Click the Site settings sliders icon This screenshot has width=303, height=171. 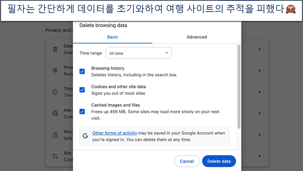(x=55, y=156)
